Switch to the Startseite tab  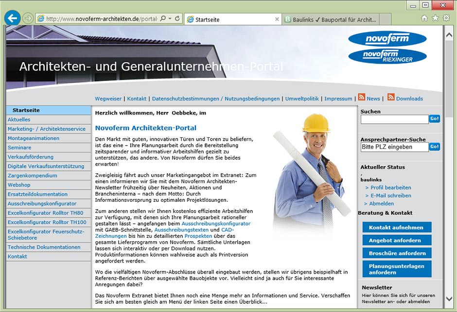tap(233, 19)
